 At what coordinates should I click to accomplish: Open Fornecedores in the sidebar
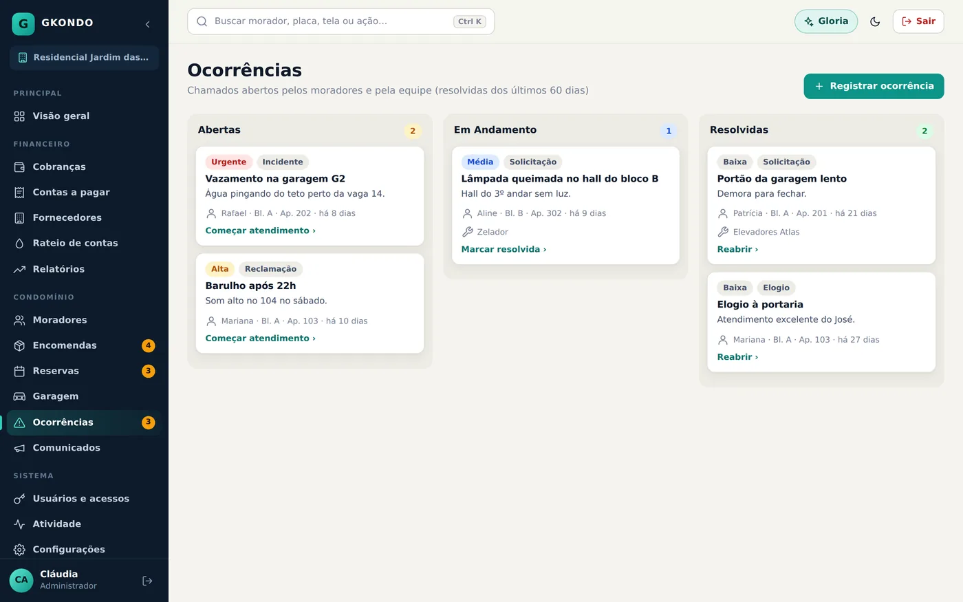(x=84, y=217)
